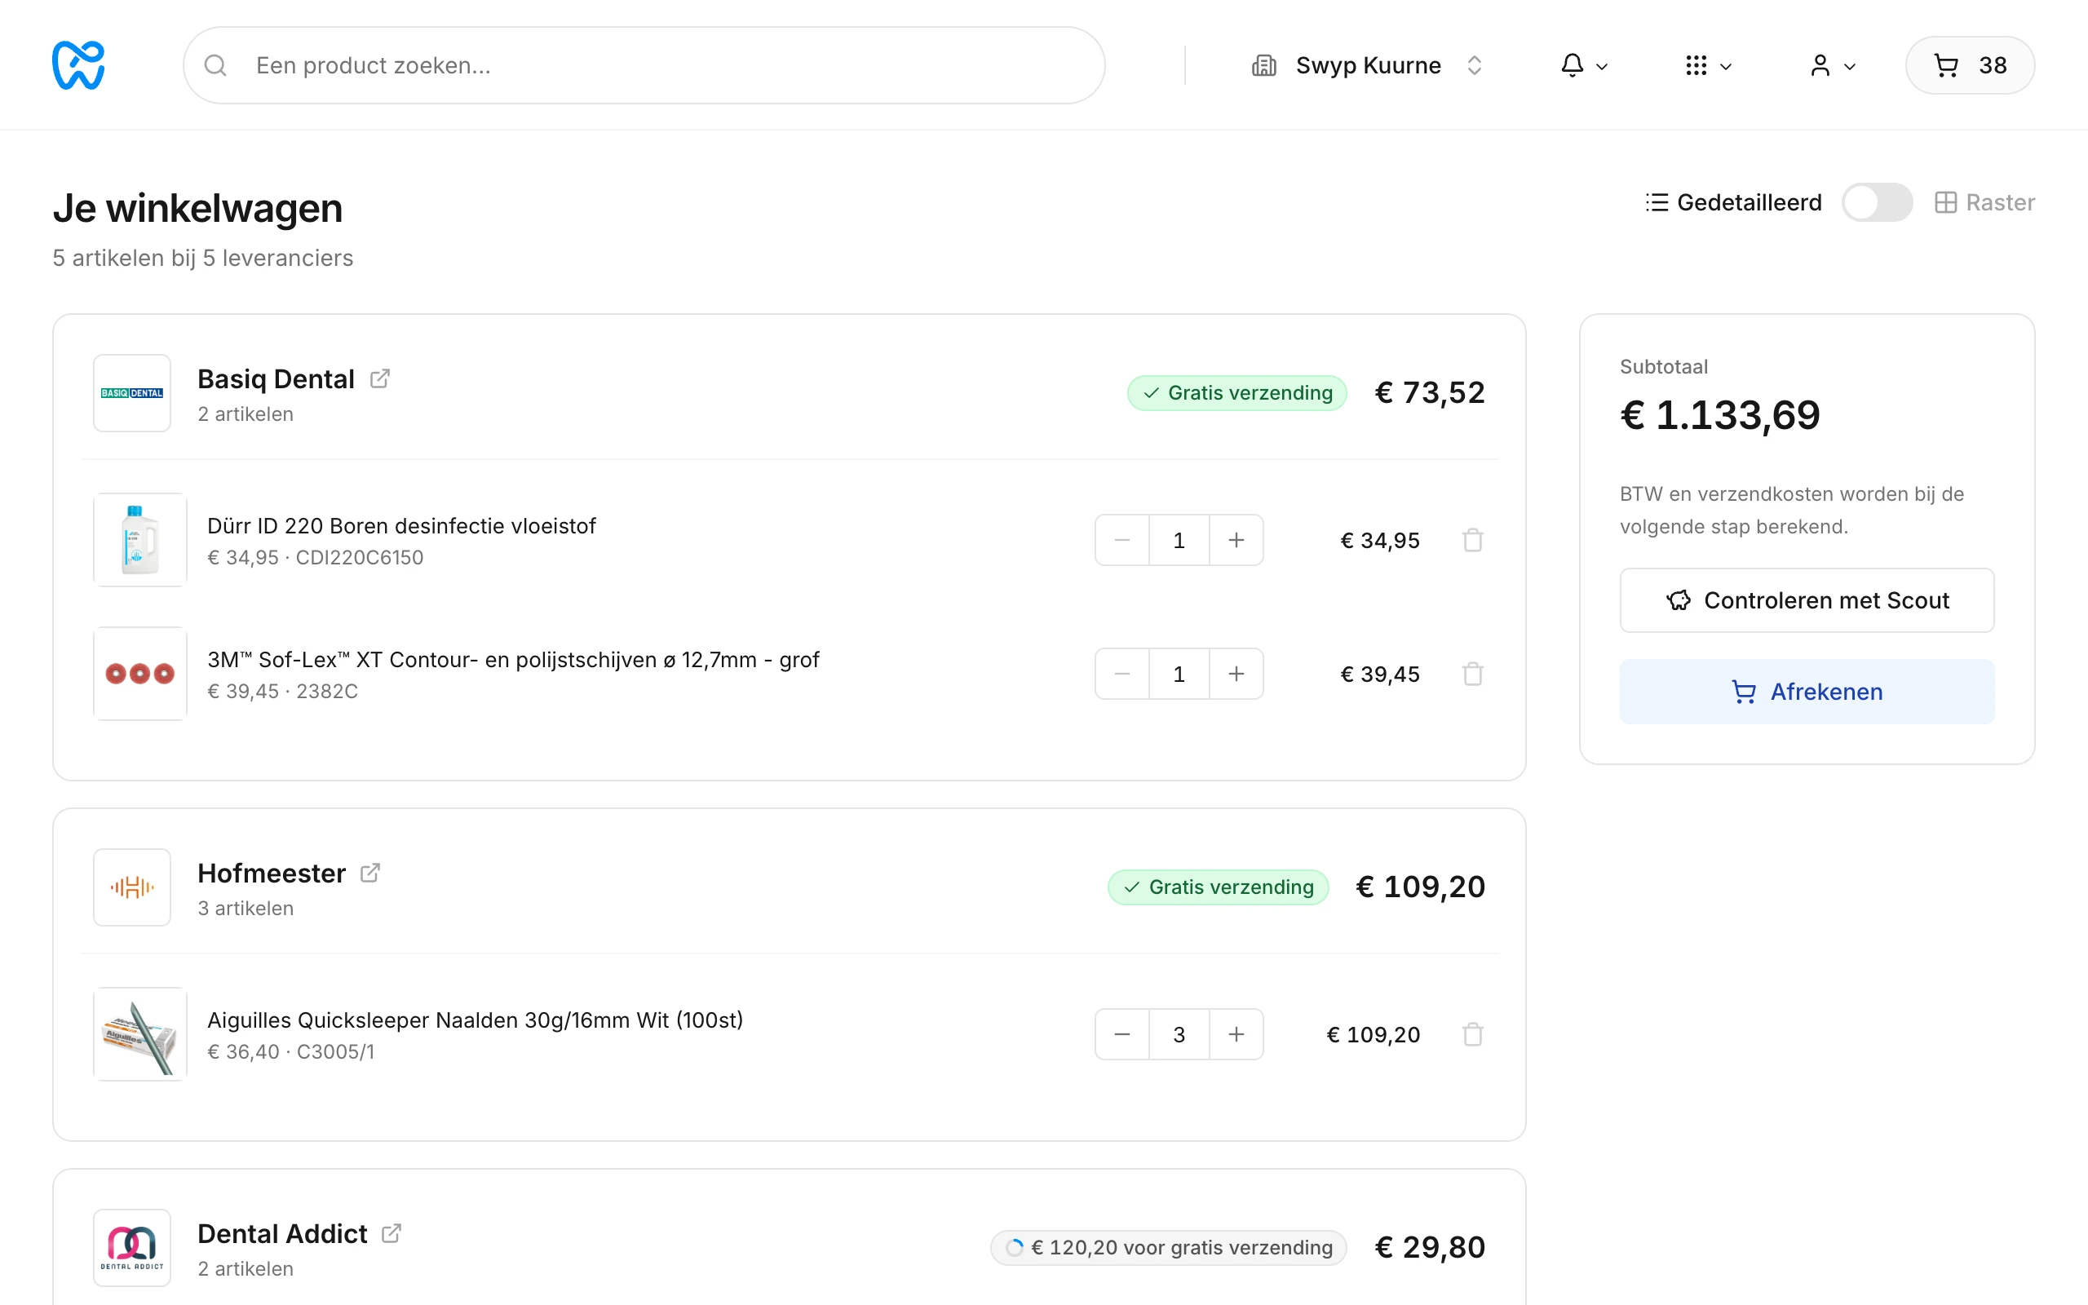Increase quantity of Aiguilles Quicksleeper needles
The width and height of the screenshot is (2088, 1305).
click(x=1236, y=1034)
